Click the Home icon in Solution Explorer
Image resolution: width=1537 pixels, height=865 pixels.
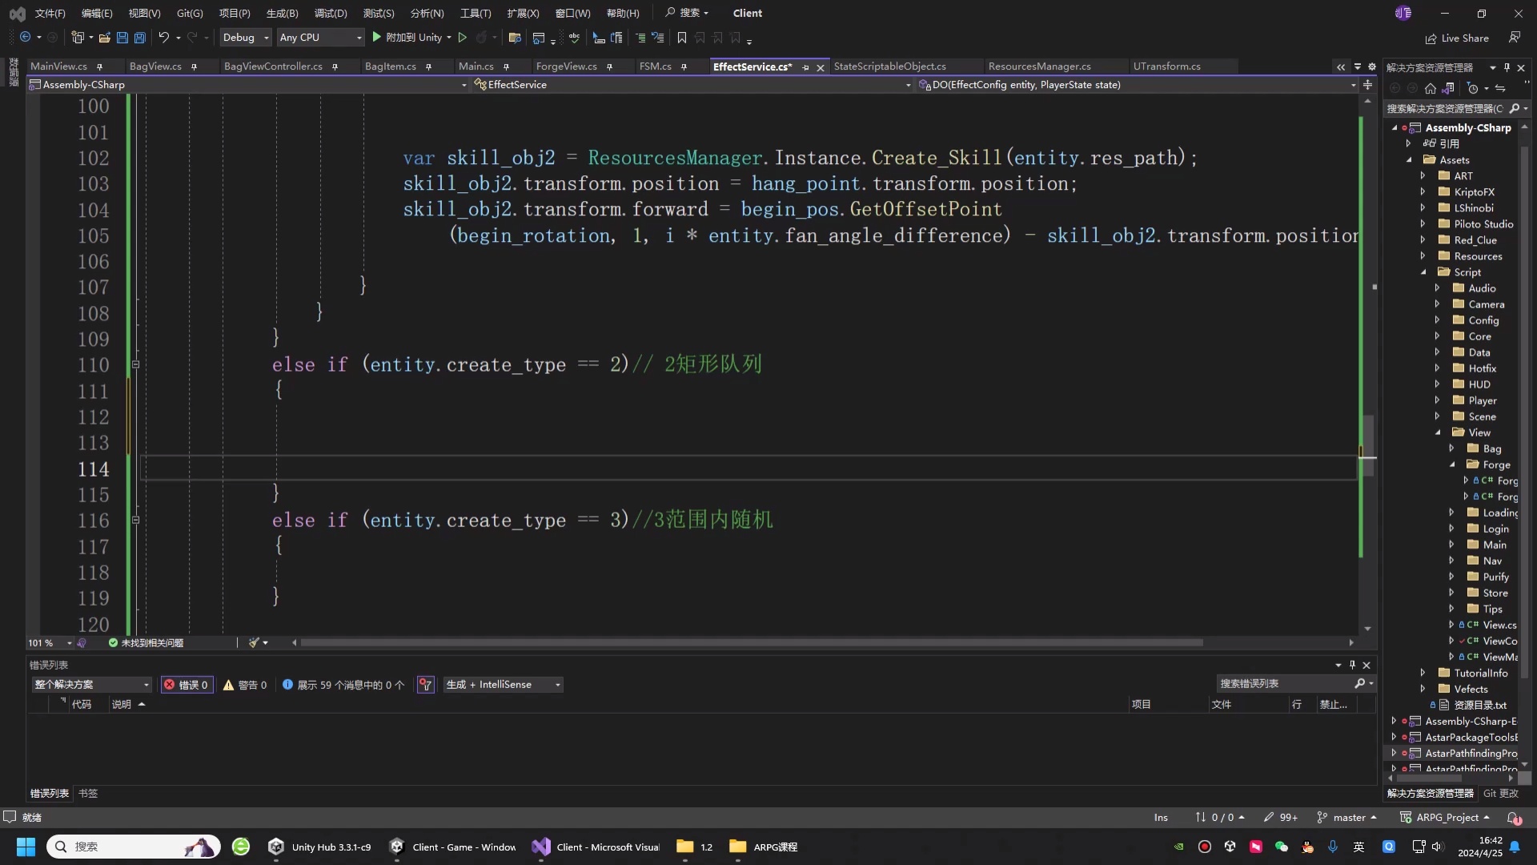[x=1431, y=88]
